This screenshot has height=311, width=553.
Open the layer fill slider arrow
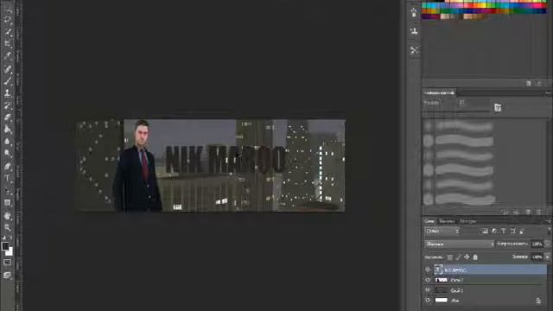(x=547, y=257)
